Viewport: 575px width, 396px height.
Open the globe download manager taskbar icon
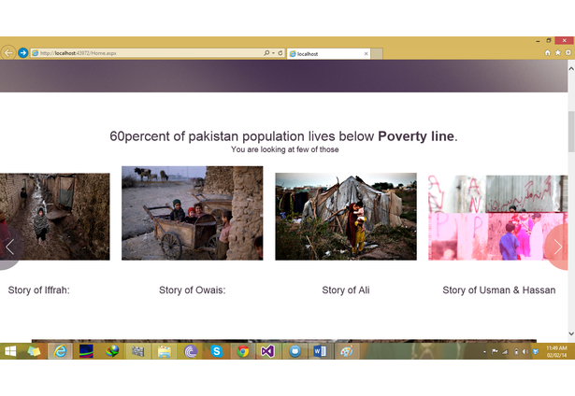[x=112, y=351]
